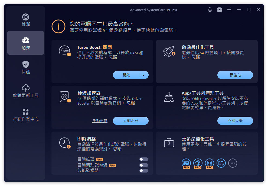Click the notification bell icon

tap(210, 9)
